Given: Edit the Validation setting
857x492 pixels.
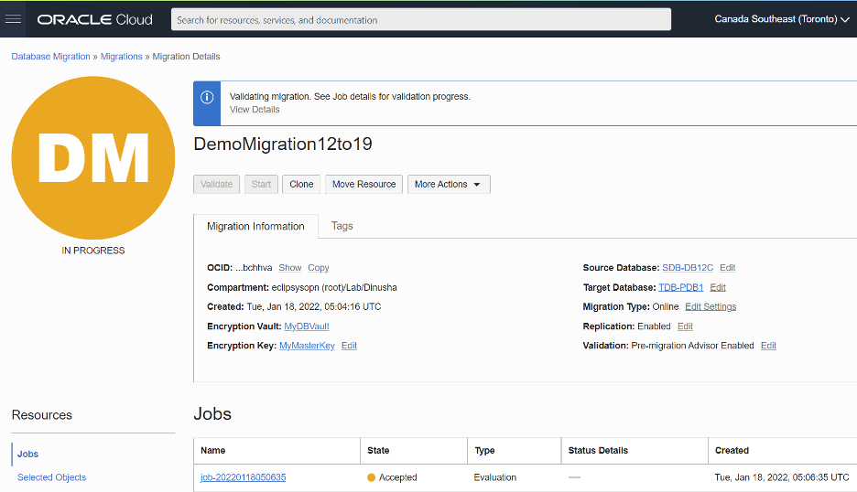Looking at the screenshot, I should tap(768, 346).
